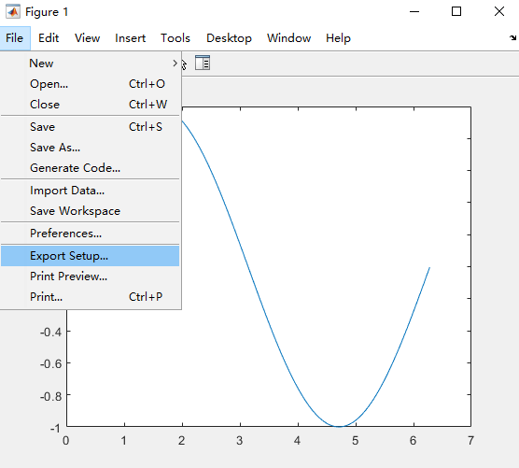519x468 pixels.
Task: Minimize the Figure 1 window
Action: pyautogui.click(x=414, y=11)
